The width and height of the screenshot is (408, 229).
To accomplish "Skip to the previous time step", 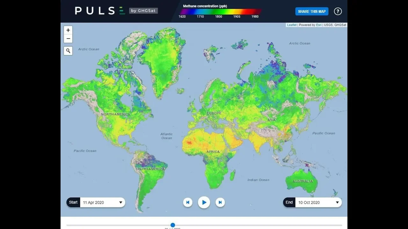I will tap(188, 202).
